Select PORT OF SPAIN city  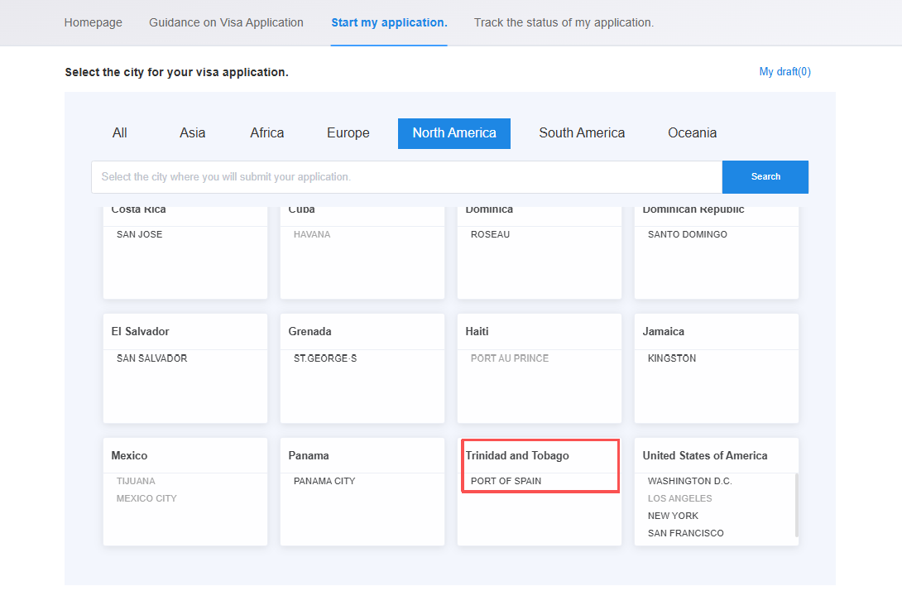pyautogui.click(x=506, y=481)
